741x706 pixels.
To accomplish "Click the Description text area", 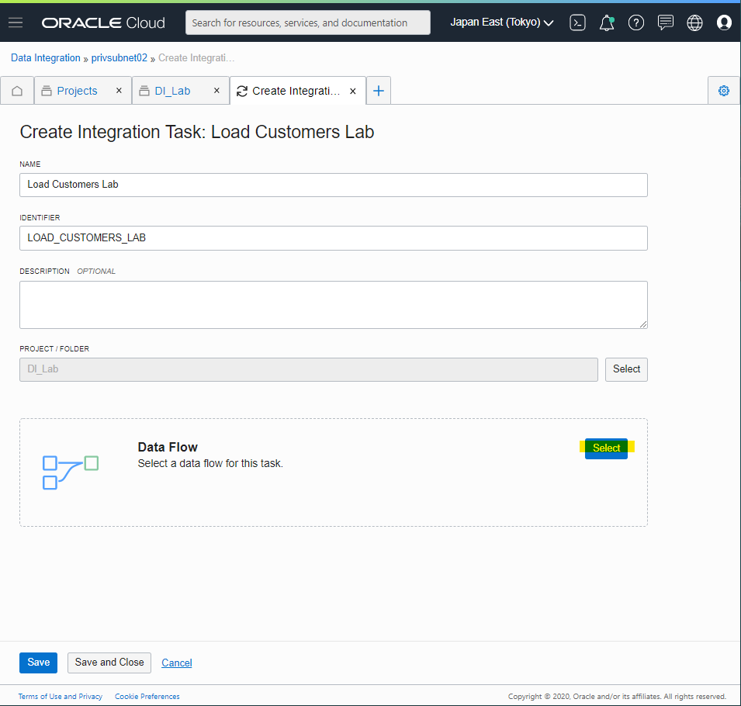I will 333,305.
